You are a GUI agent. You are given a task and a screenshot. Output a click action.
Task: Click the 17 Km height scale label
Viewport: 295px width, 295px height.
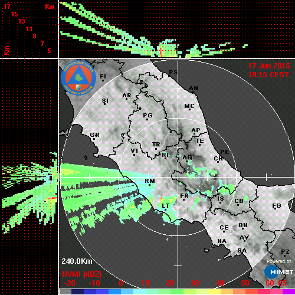click(6, 6)
